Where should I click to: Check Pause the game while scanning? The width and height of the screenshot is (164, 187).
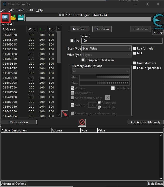pyautogui.click(x=72, y=113)
